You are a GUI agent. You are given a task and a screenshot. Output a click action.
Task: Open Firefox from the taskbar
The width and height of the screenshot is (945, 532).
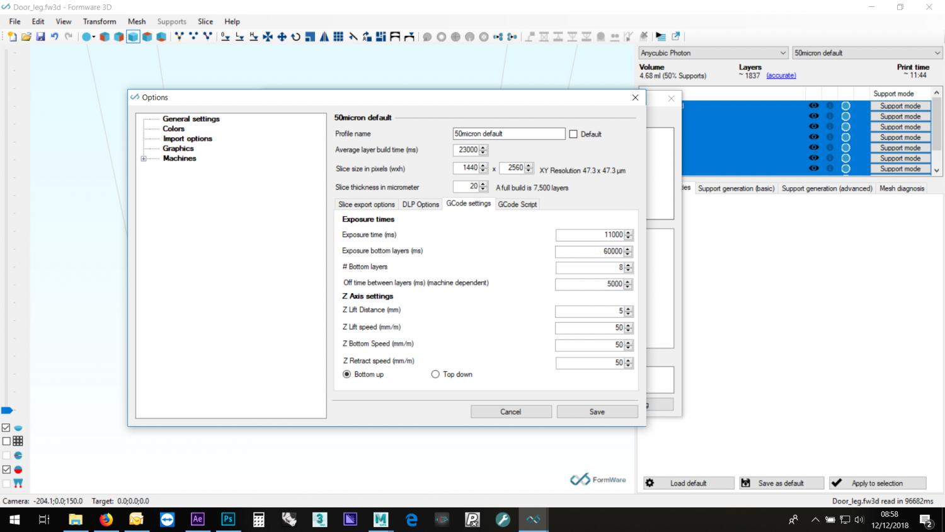106,519
